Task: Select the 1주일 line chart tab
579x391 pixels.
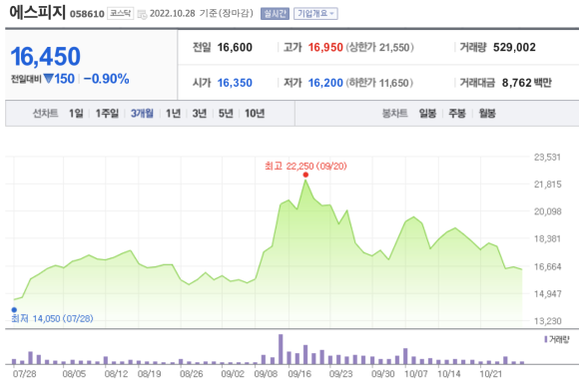Action: pyautogui.click(x=107, y=114)
